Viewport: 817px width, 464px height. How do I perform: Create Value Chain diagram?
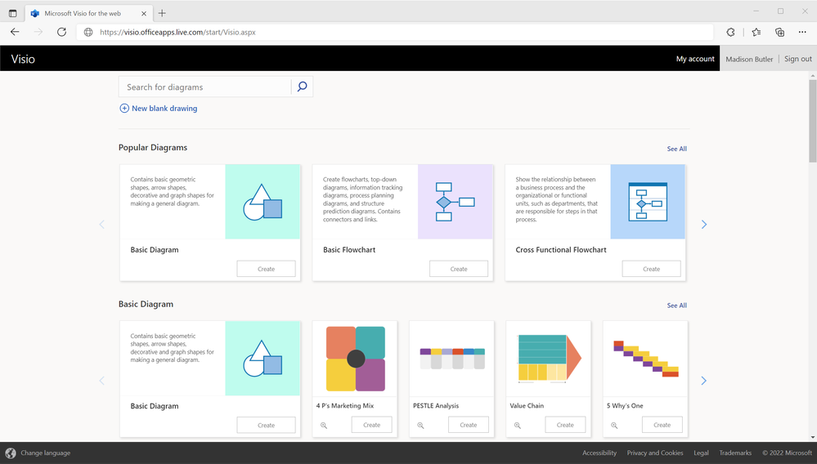point(565,425)
